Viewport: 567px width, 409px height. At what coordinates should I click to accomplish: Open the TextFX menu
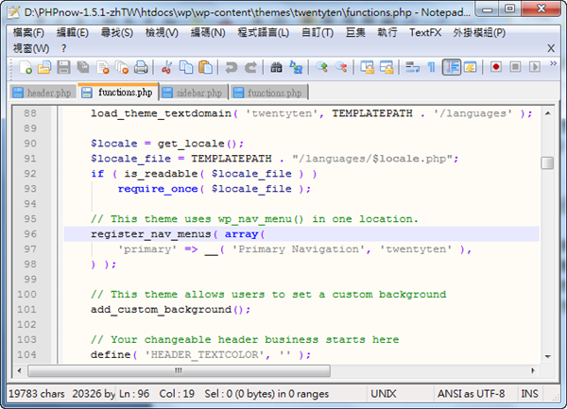pos(423,32)
